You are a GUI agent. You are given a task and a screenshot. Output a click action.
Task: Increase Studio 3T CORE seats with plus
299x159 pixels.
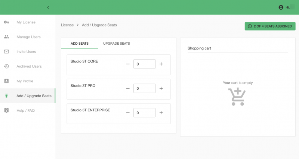[161, 64]
